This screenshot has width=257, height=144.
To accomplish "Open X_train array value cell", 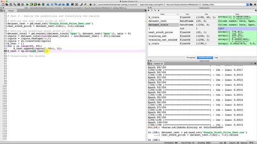I will [237, 17].
